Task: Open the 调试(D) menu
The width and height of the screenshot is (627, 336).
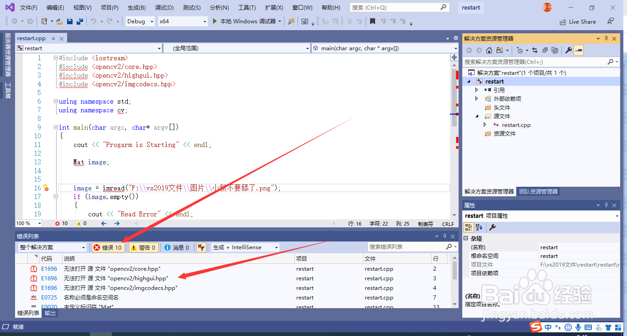Action: (x=164, y=8)
